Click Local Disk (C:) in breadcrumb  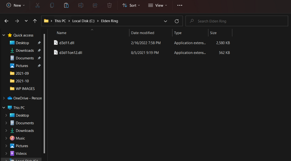click(x=83, y=21)
